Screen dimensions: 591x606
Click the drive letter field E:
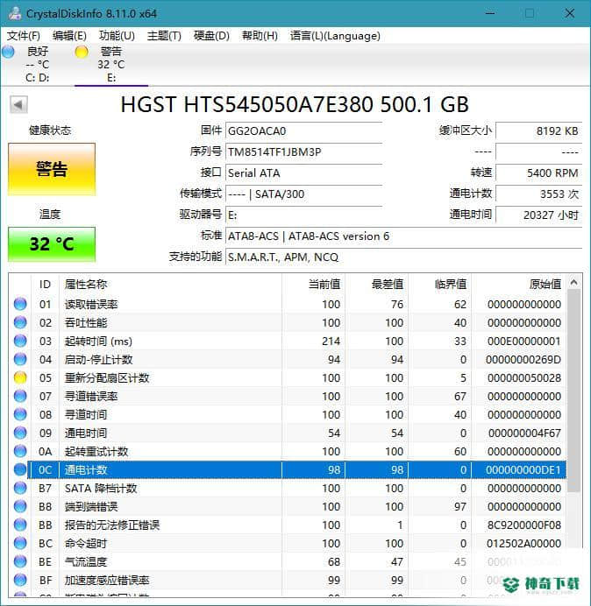coord(303,215)
